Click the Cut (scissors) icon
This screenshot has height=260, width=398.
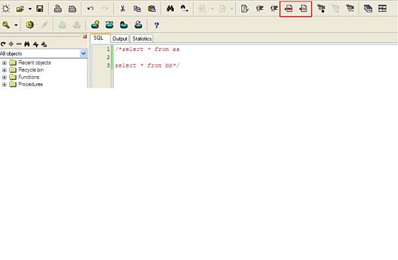coord(123,9)
